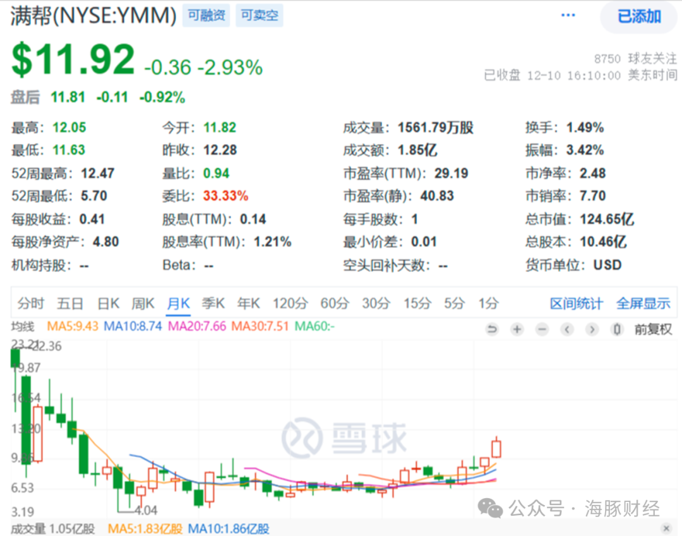Click the 成交额 1.85亿 value

[x=417, y=150]
